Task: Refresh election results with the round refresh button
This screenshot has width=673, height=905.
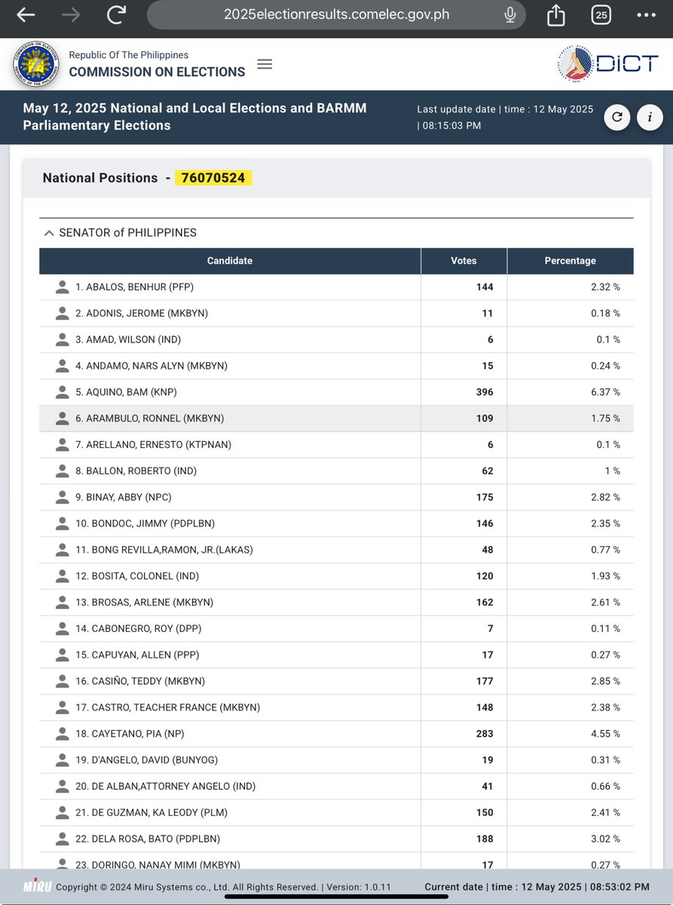Action: pos(617,117)
